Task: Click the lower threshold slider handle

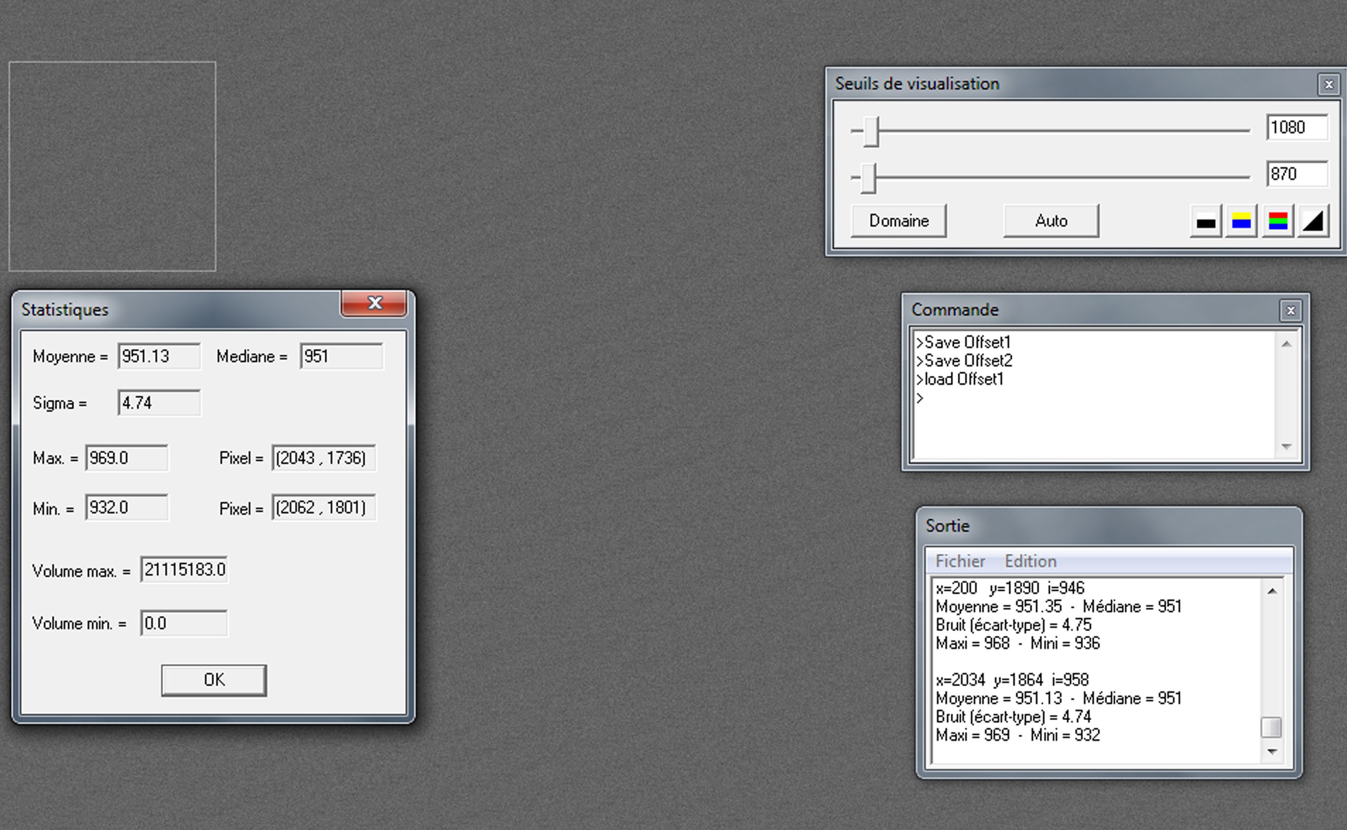Action: (x=868, y=178)
